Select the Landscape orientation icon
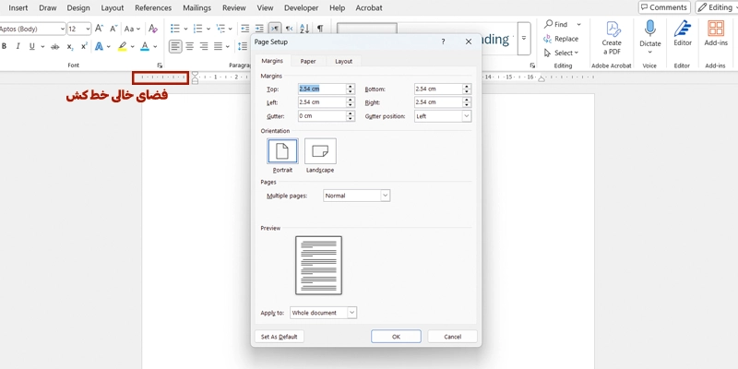This screenshot has height=369, width=738. pyautogui.click(x=320, y=150)
